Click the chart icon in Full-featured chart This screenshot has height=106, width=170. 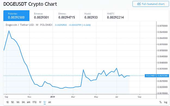tap(139, 4)
